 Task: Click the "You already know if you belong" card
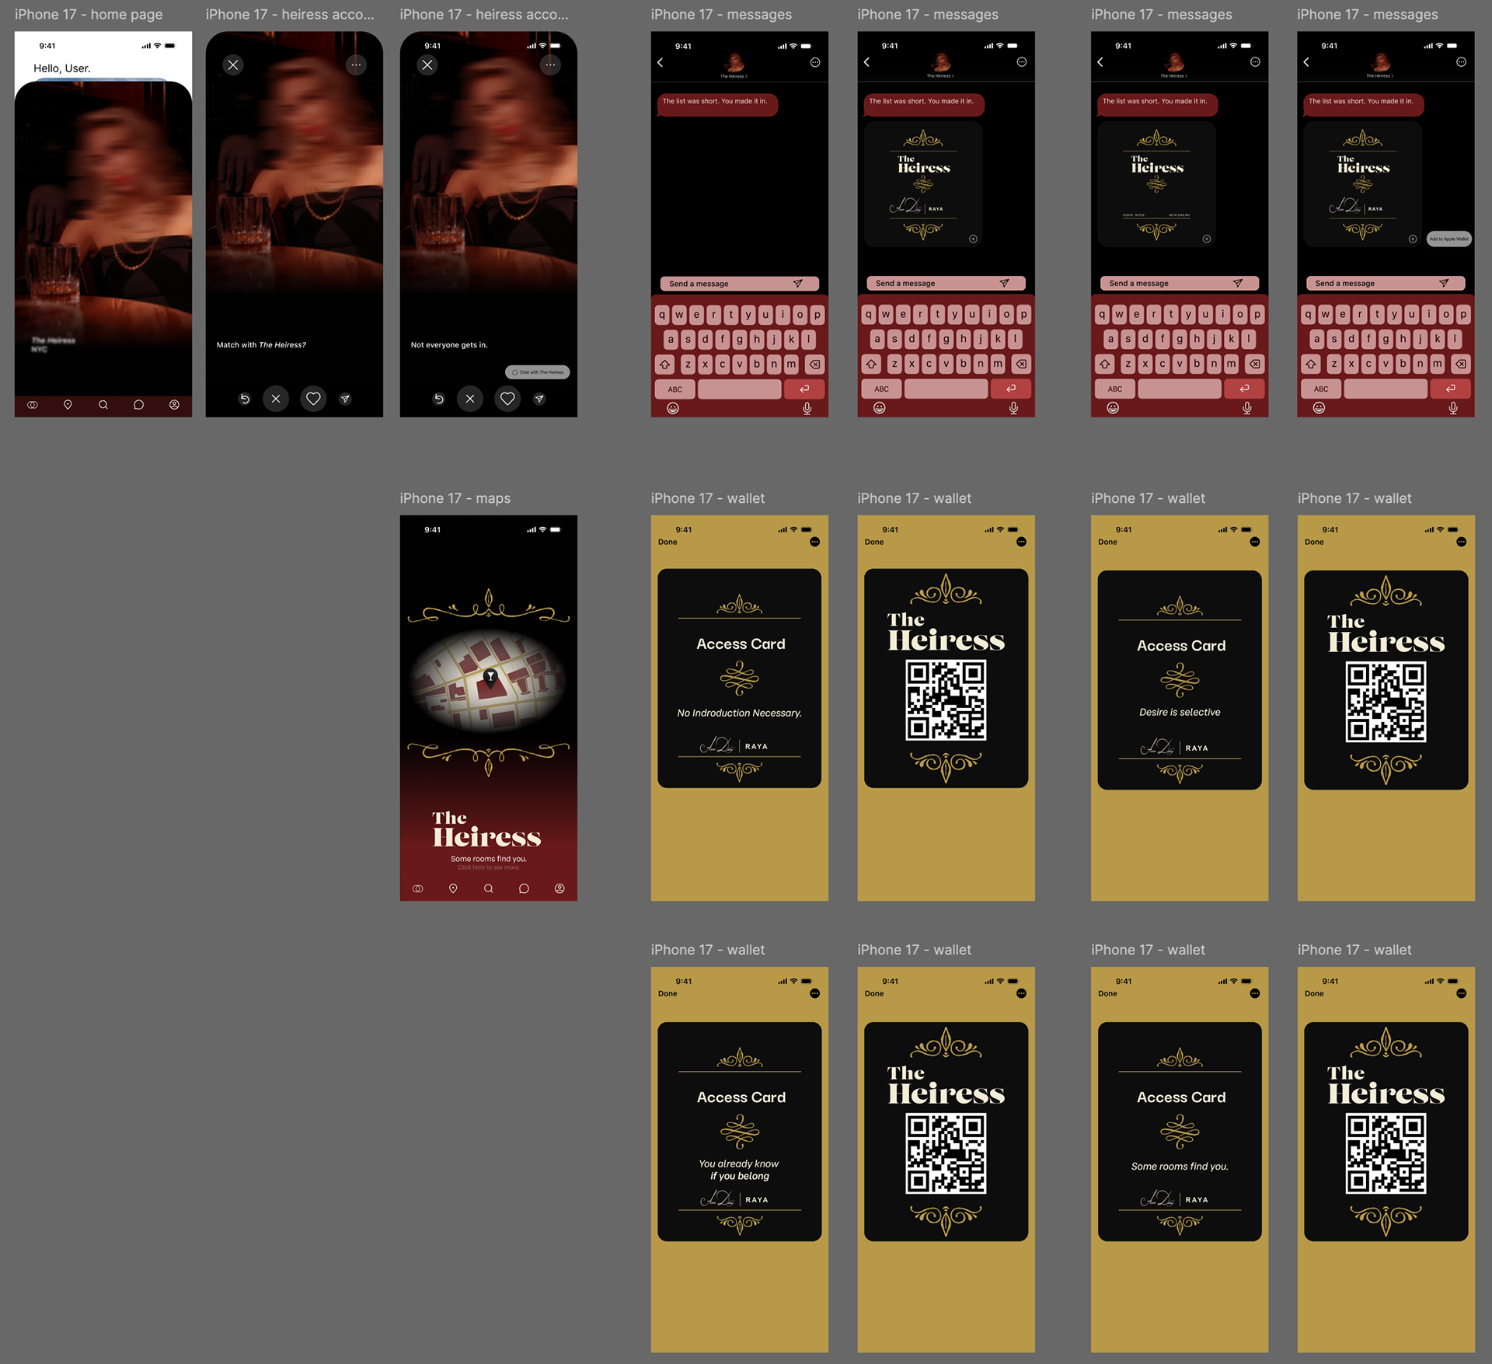(x=740, y=1132)
